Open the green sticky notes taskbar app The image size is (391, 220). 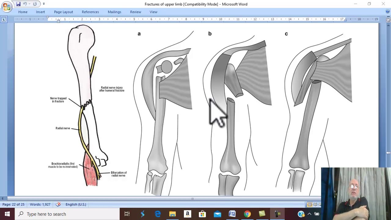(262, 214)
